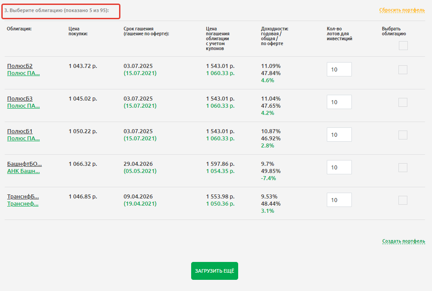Tick the select-all checkbox in table header

(x=403, y=46)
